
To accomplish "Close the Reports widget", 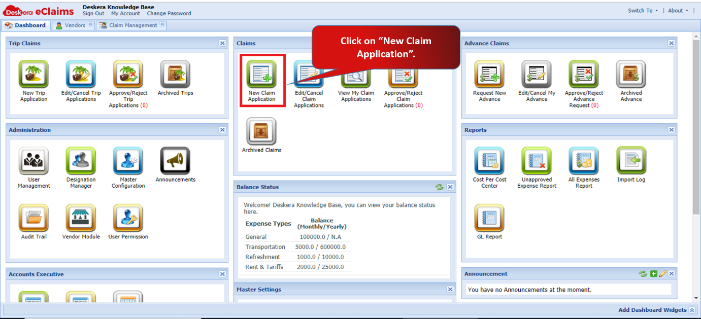I will (671, 130).
